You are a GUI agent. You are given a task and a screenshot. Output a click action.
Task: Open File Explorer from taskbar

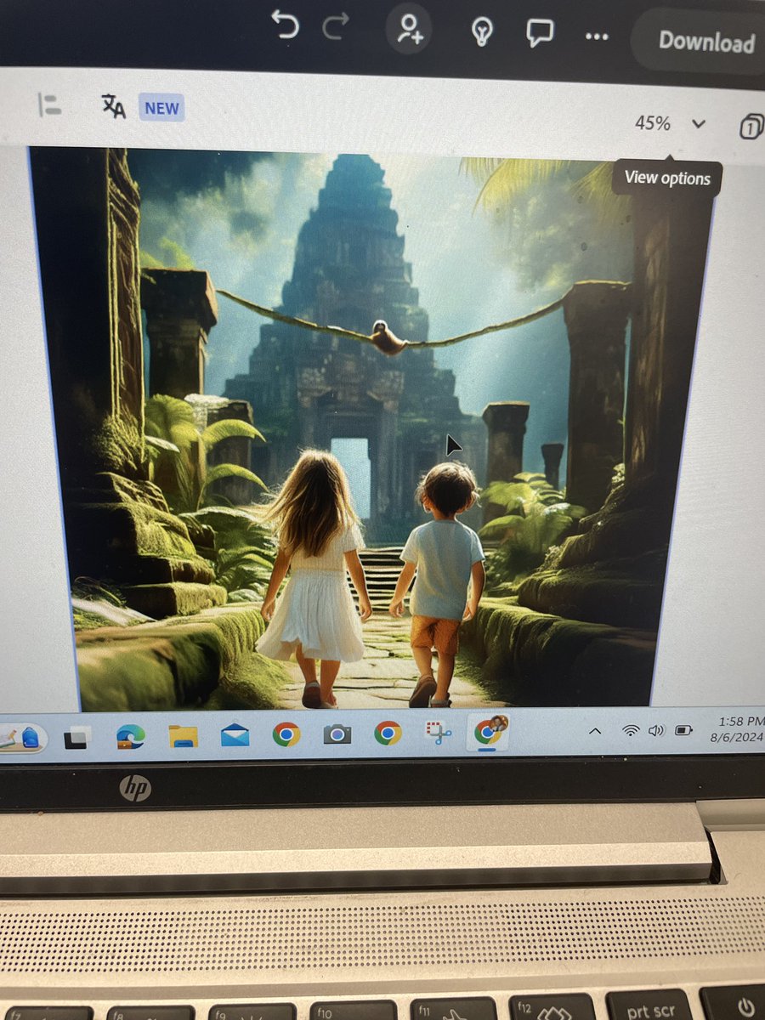pyautogui.click(x=183, y=735)
